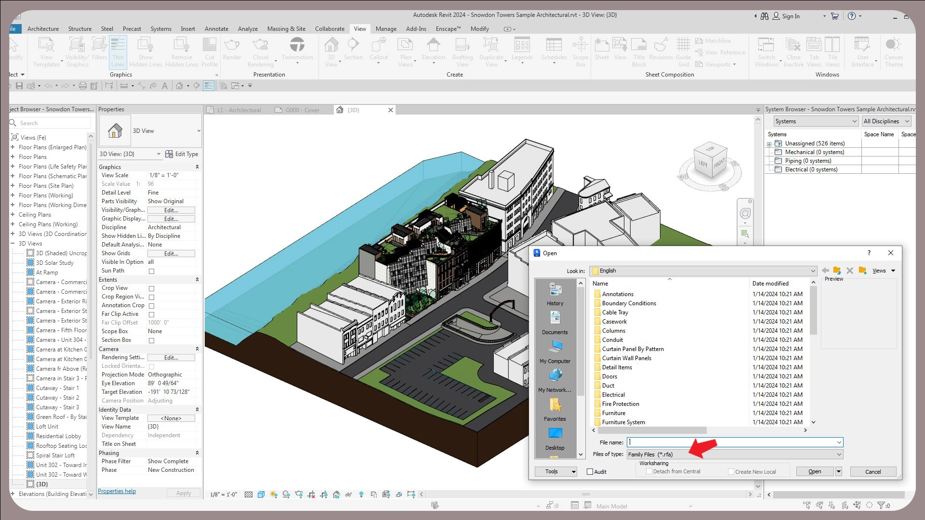Viewport: 925px width, 520px height.
Task: Open the Files of type dropdown
Action: tap(839, 455)
